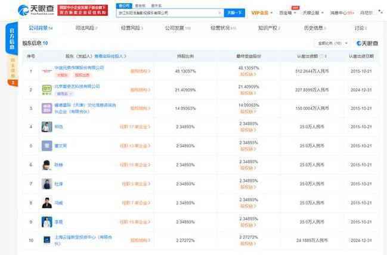Click the purple logo of shareholder row 3
The width and height of the screenshot is (387, 255).
coord(47,108)
